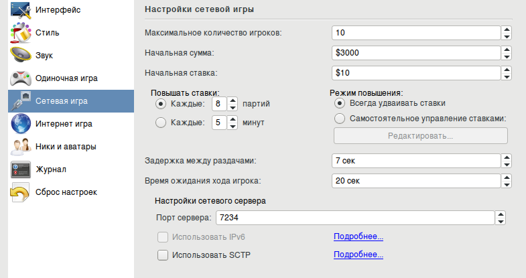
Task: Decrease минут count with down arrow
Action: (233, 127)
